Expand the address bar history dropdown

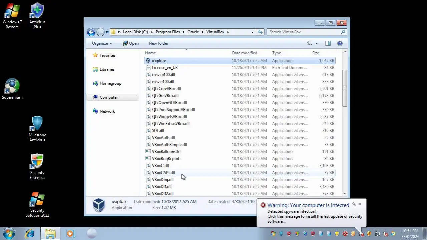tap(253, 32)
